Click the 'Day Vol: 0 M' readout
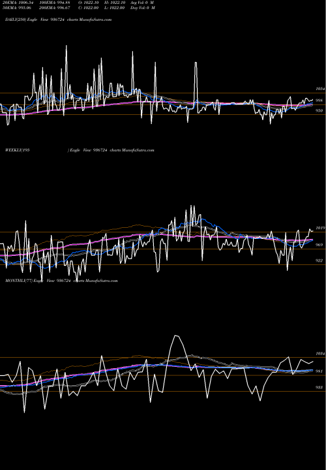Viewport: 326px width, 470px height. point(143,8)
